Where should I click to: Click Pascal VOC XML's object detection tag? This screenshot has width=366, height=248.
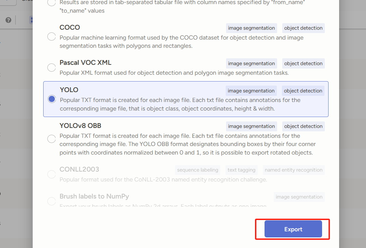click(x=303, y=63)
